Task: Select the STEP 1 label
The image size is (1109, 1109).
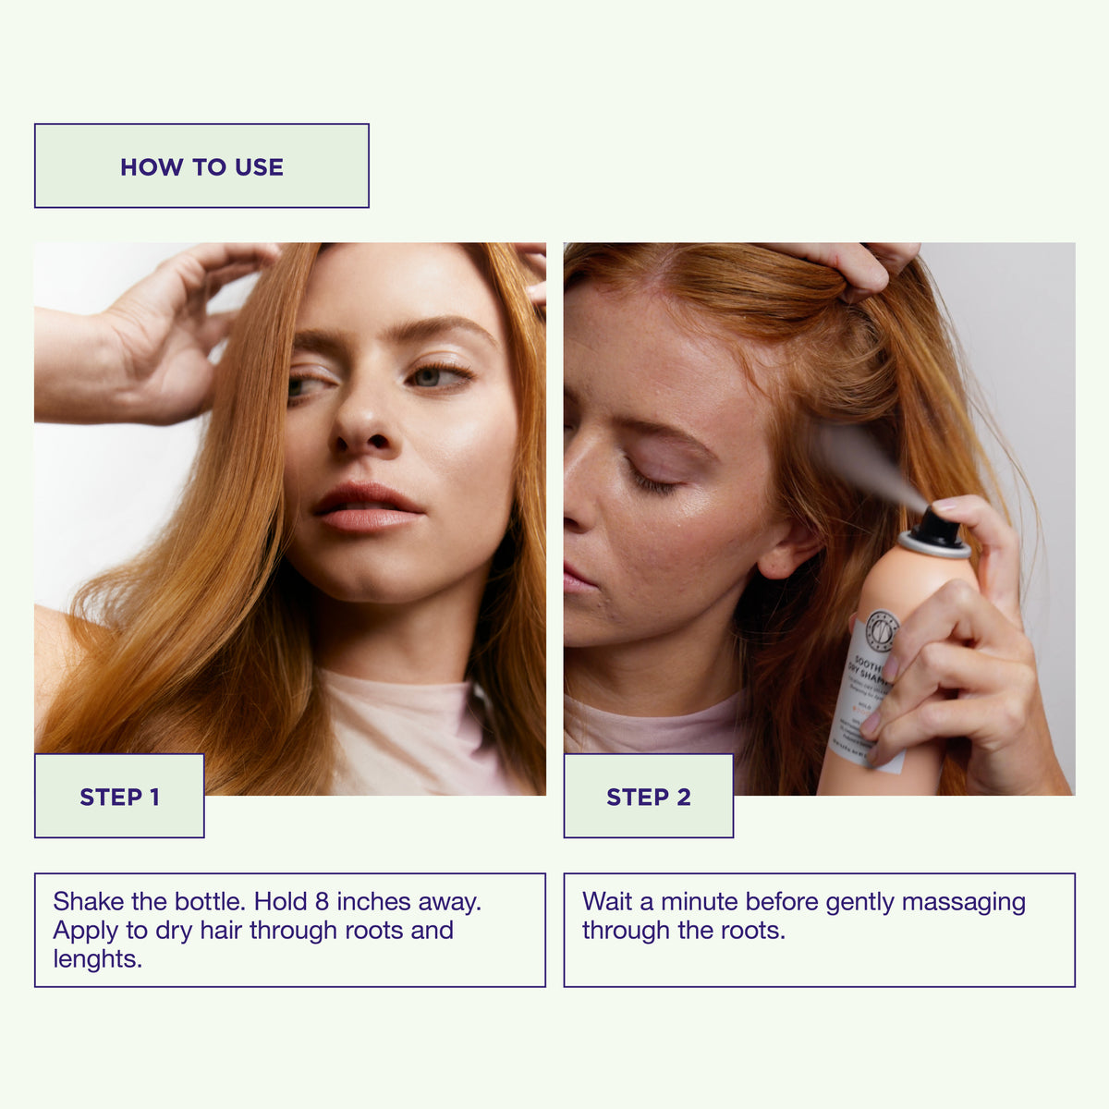Action: click(x=119, y=797)
